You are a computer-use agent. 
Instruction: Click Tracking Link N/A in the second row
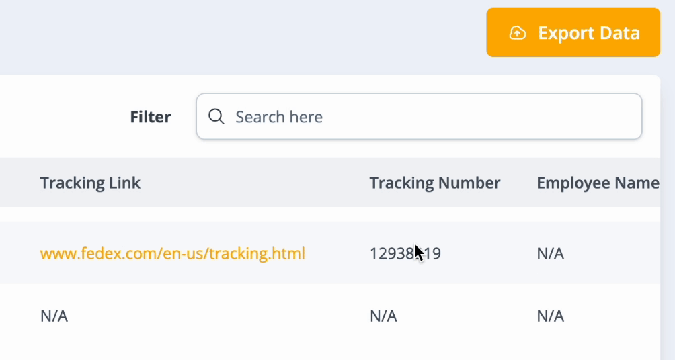click(54, 316)
